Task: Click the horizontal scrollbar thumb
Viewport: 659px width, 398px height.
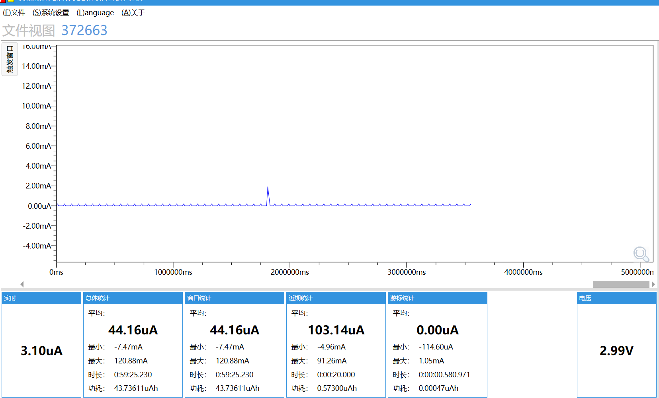Action: click(621, 284)
